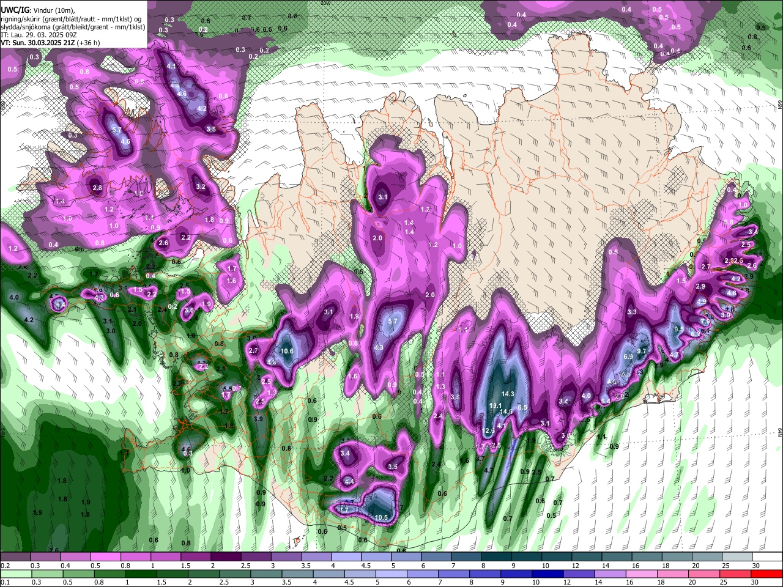This screenshot has height=587, width=783.
Task: Click the 14.3 precipitation value on the map
Action: tap(508, 394)
